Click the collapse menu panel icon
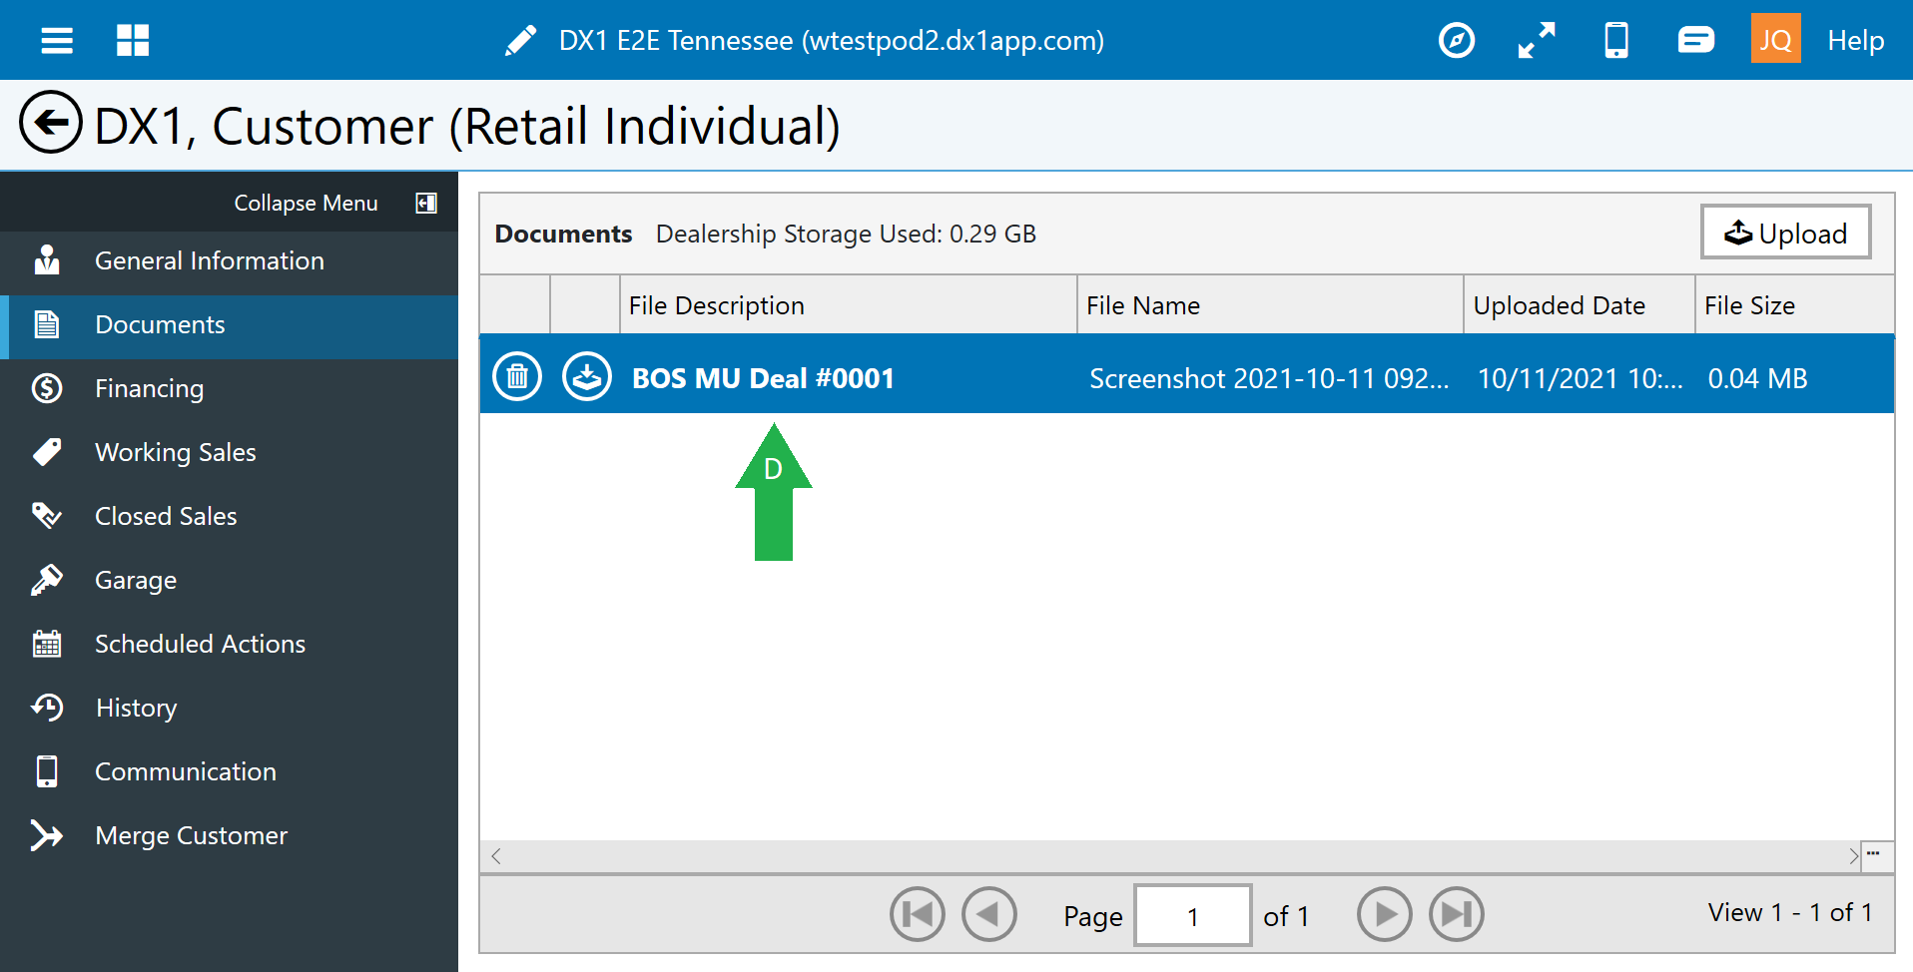 pyautogui.click(x=426, y=203)
